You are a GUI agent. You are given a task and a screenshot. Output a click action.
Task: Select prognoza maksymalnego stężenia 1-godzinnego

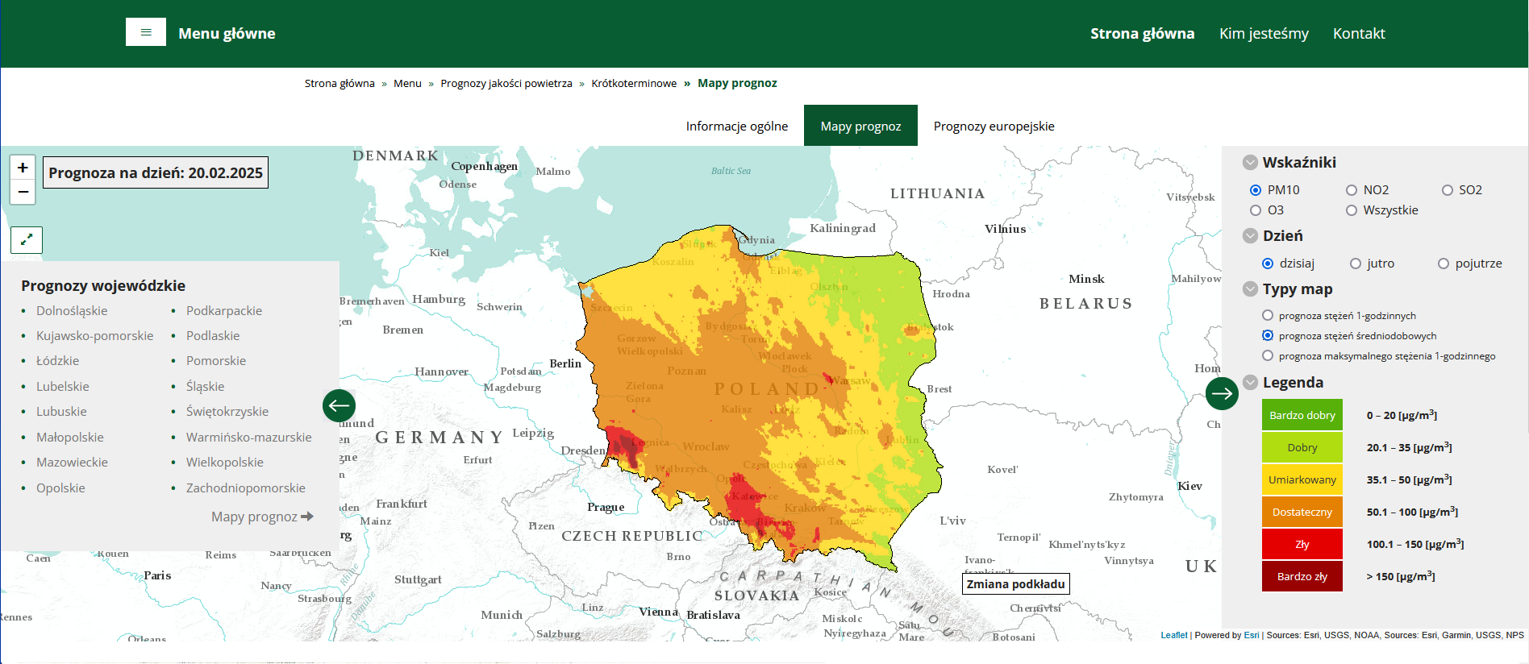click(x=1268, y=355)
